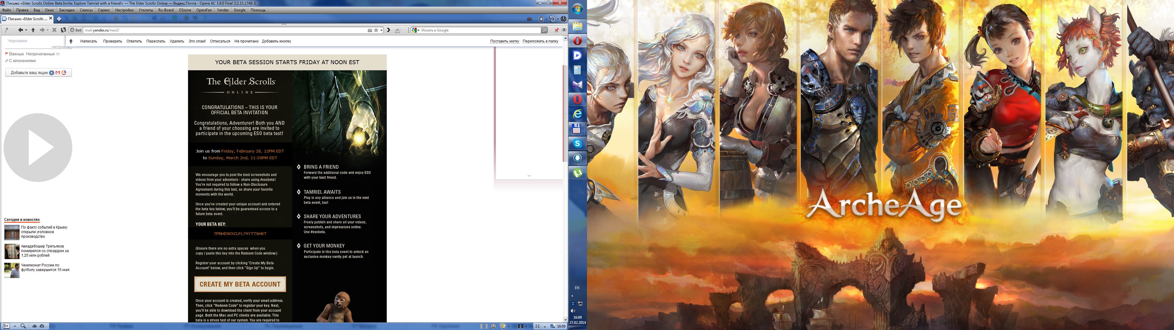
Task: Click Ответить to reply to the email
Action: 134,41
